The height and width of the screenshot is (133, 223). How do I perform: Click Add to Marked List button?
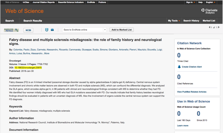point(122,30)
